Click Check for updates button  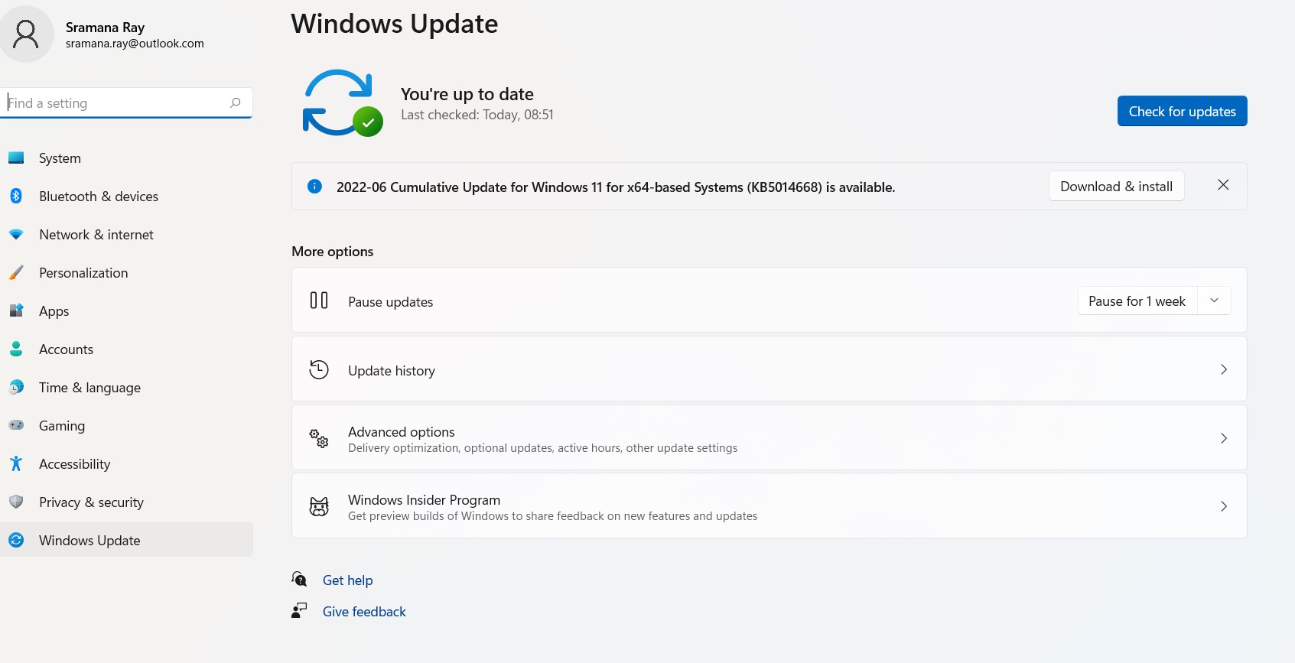[1182, 111]
